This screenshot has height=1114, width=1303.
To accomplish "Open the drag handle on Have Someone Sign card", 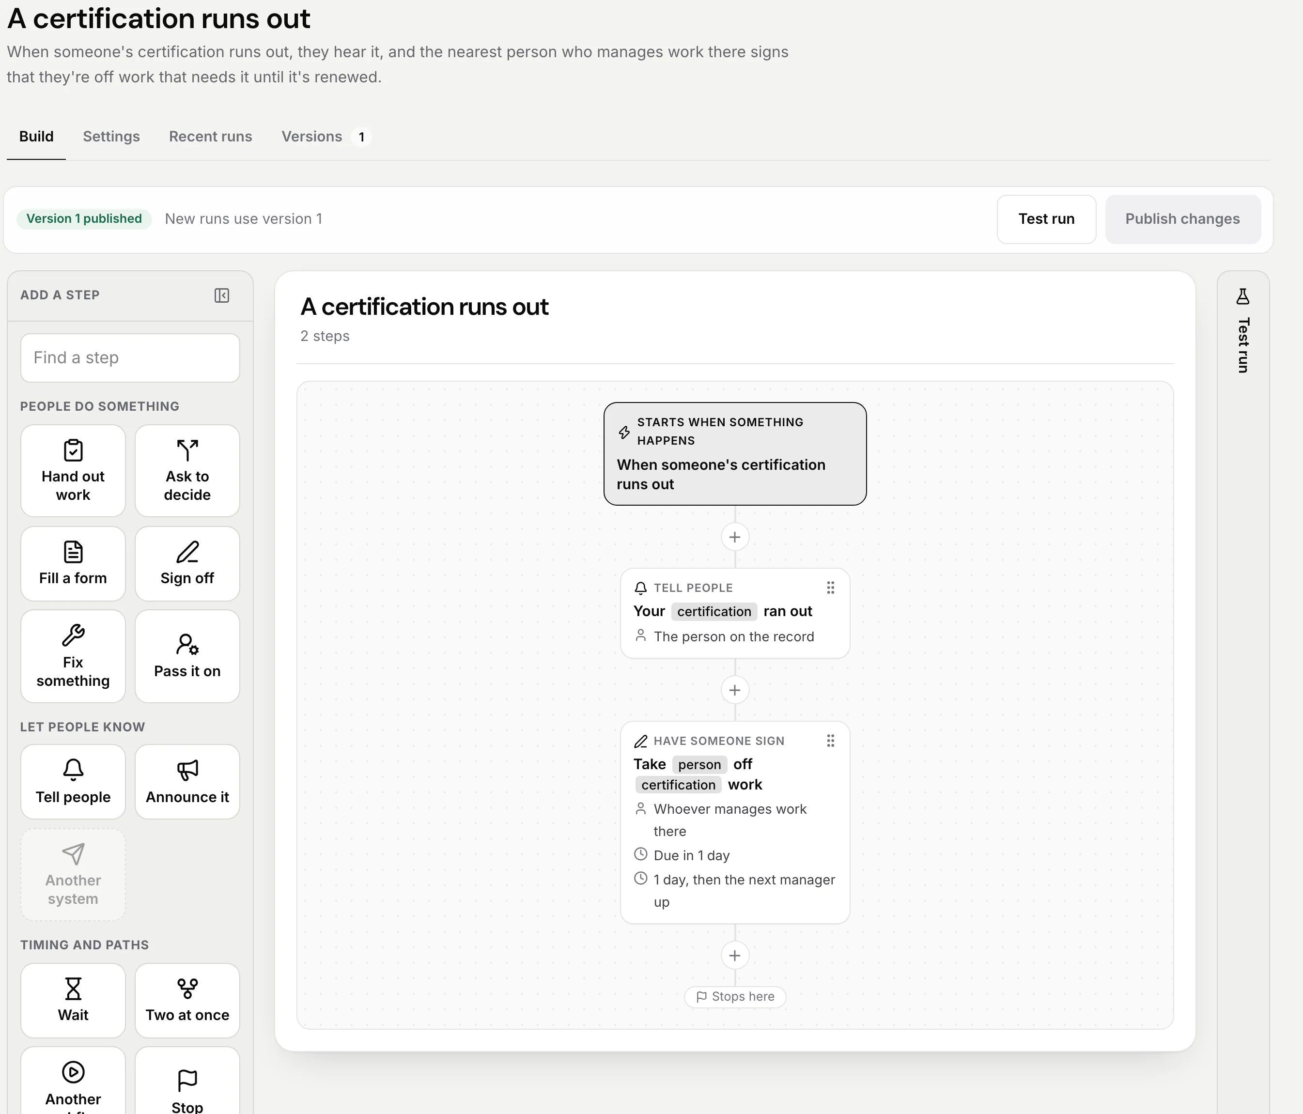I will coord(831,741).
